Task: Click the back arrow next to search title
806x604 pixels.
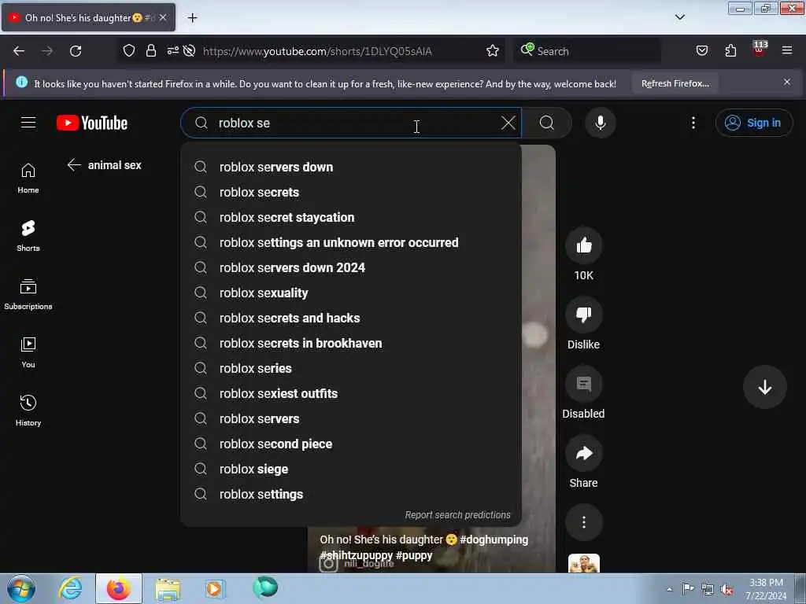Action: click(x=75, y=165)
